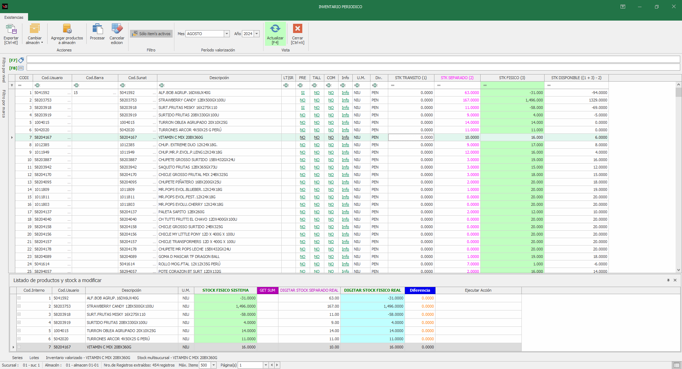This screenshot has height=369, width=682.
Task: Expand row 3 SURT.FRUTAS MISKY in lower list
Action: pyautogui.click(x=19, y=314)
